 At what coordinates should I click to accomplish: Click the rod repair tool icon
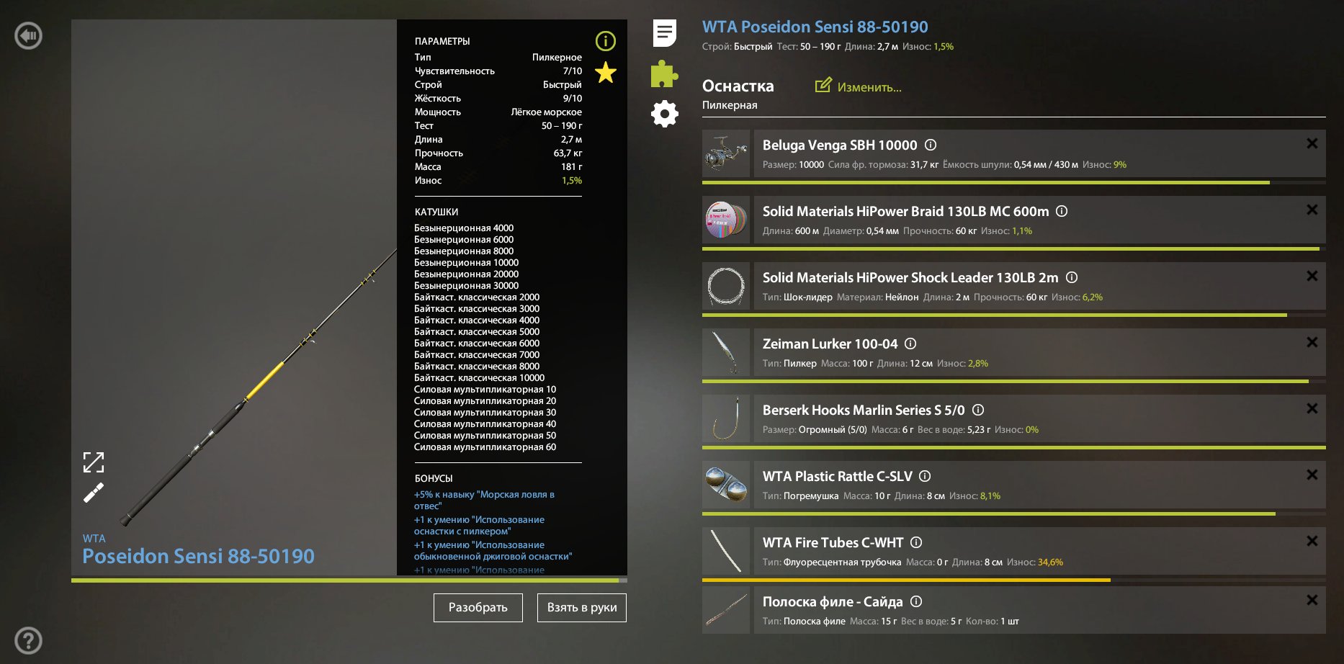[94, 493]
